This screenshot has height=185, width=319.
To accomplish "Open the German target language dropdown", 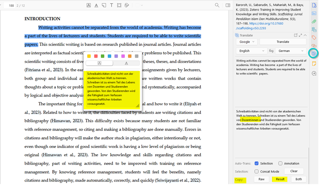I will pyautogui.click(x=291, y=51).
